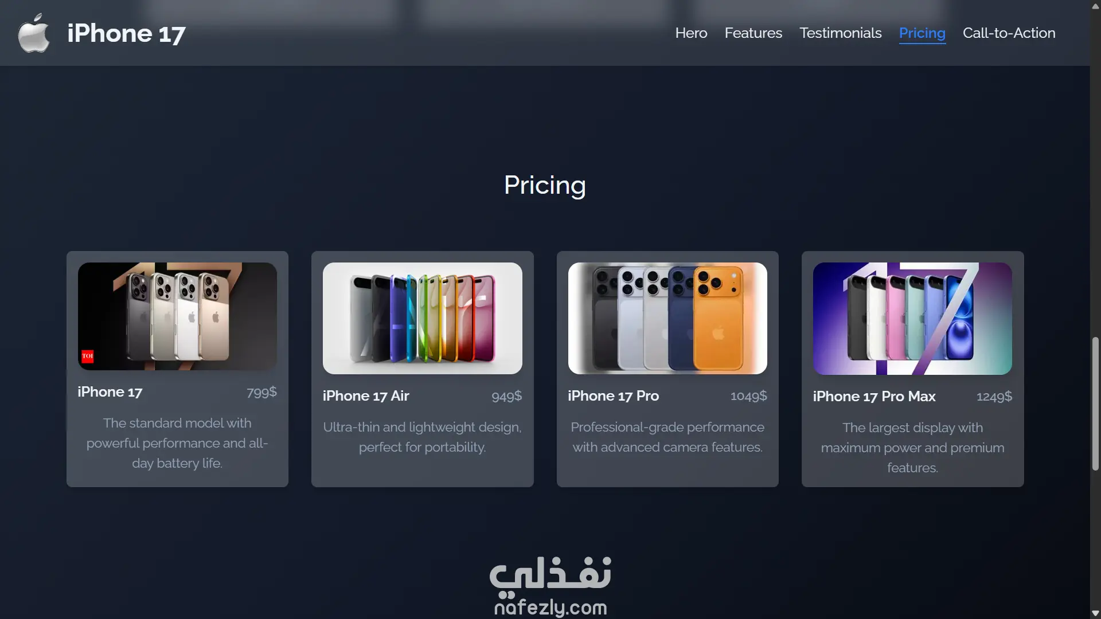This screenshot has width=1101, height=619.
Task: Select the highlighted Pricing nav link
Action: (x=922, y=33)
